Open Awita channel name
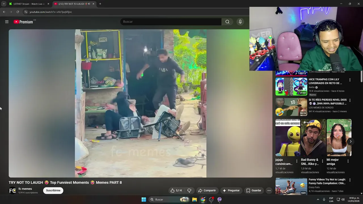The height and width of the screenshot is (204, 363). (312, 87)
